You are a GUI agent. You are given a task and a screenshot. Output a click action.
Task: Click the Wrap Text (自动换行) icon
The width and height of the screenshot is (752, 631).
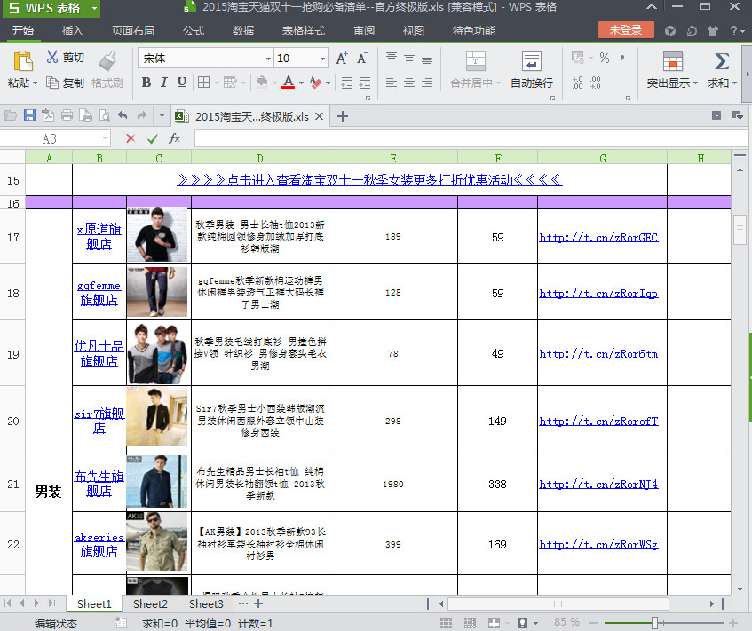[x=531, y=61]
